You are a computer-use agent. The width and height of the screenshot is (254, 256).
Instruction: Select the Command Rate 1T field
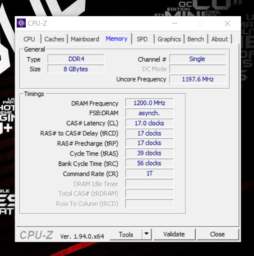[x=149, y=173]
